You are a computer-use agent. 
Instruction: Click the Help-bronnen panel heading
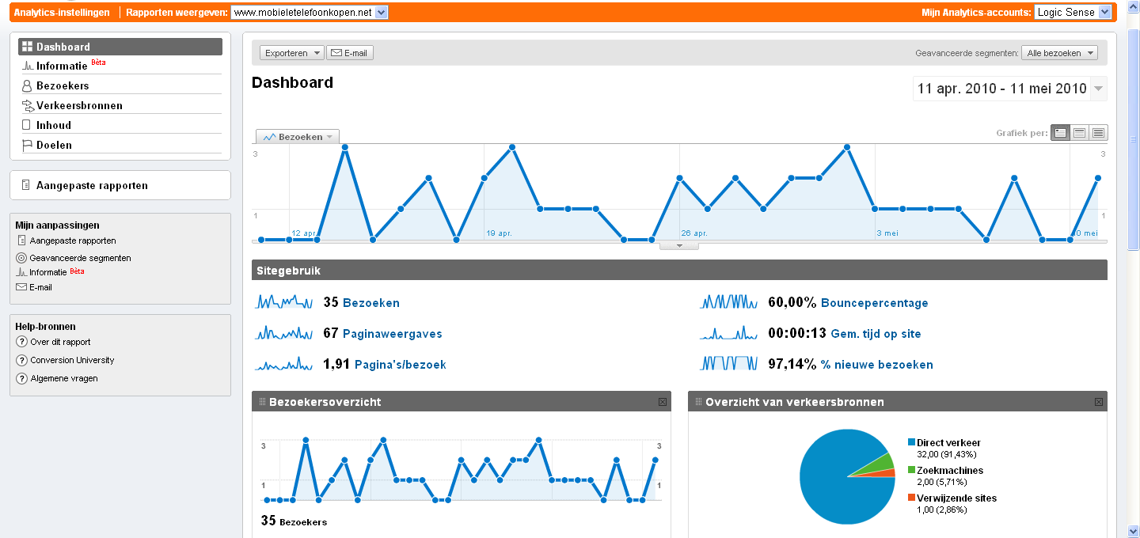pos(45,326)
